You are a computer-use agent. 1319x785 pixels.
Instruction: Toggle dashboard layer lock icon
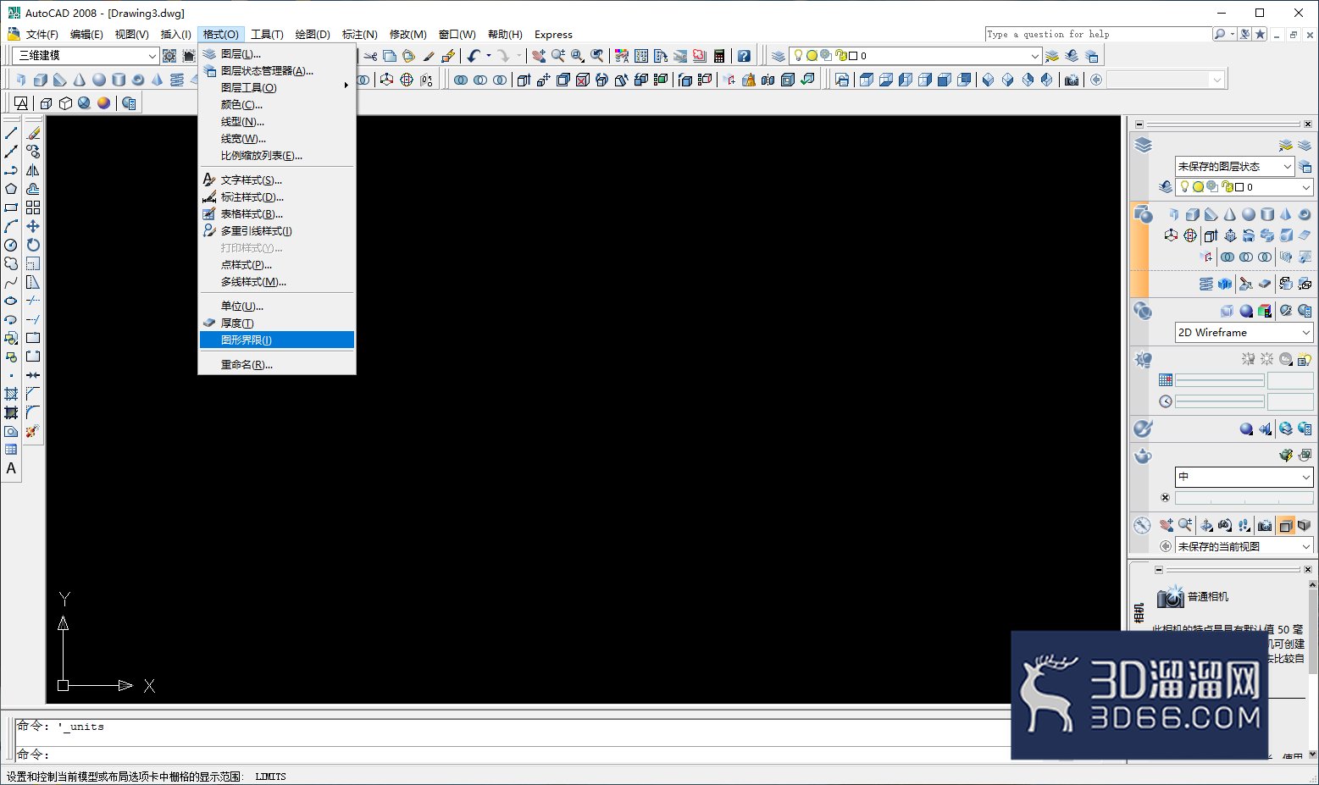(x=1227, y=187)
